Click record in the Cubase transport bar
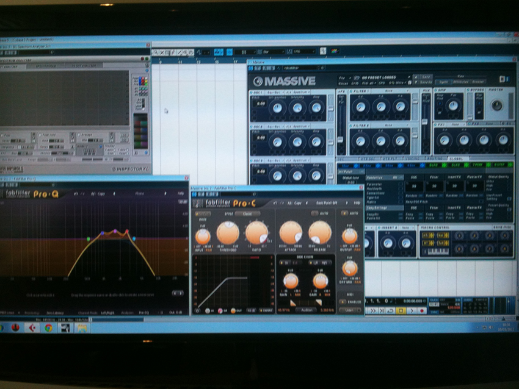 (422, 311)
